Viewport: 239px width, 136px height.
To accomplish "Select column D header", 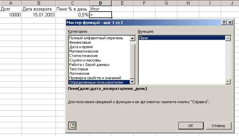I will coord(100,3).
